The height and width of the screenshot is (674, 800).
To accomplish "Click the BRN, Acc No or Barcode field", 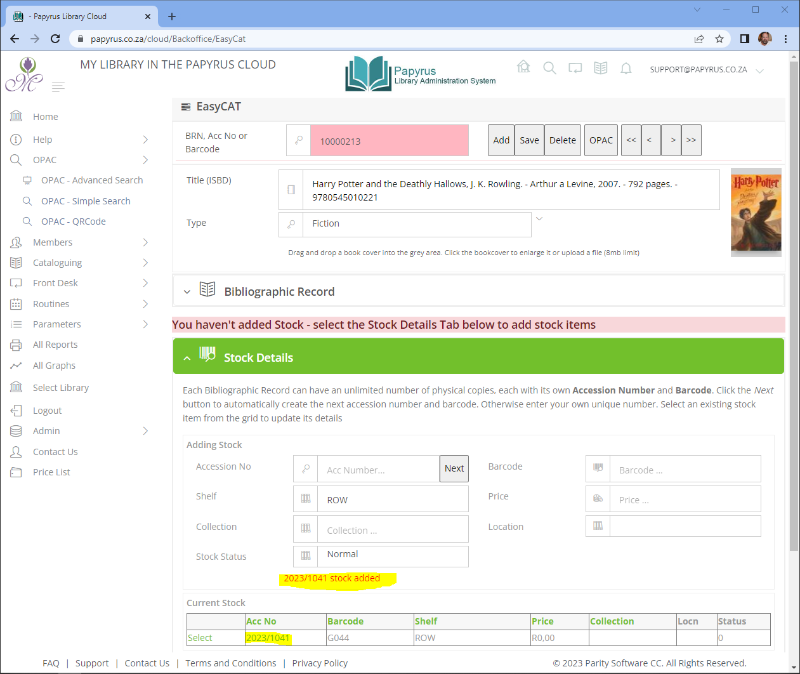I will [390, 140].
